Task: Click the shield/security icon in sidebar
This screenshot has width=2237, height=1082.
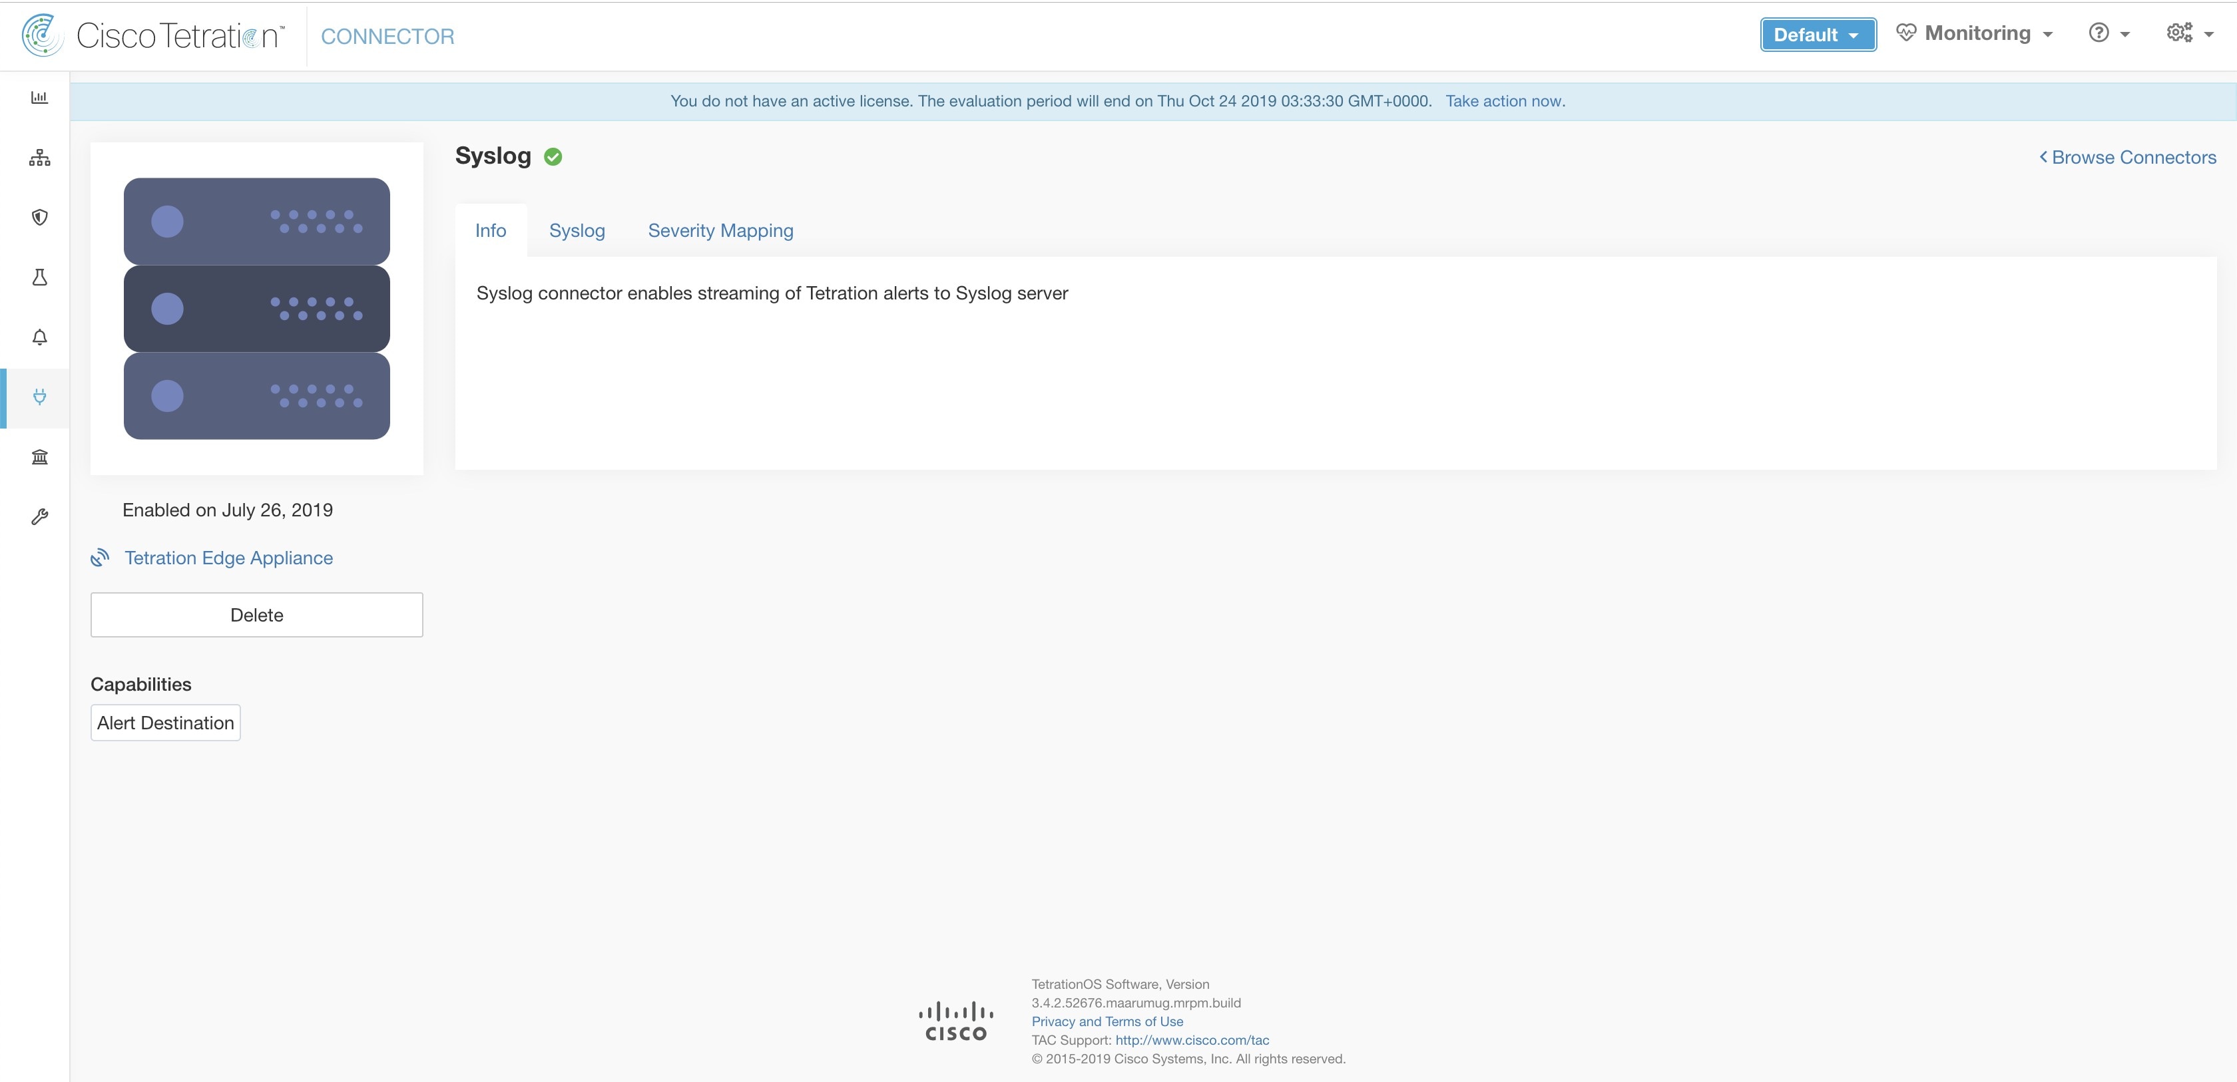Action: (x=39, y=217)
